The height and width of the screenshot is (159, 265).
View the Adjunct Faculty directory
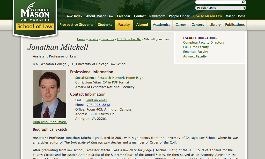[x=195, y=56]
